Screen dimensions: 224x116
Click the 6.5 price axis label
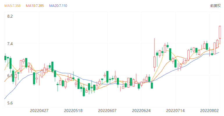(x=10, y=76)
